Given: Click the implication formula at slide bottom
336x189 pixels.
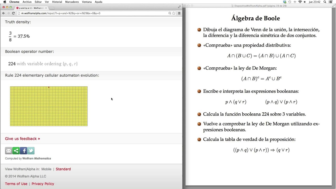Looking at the screenshot, I should [x=261, y=150].
